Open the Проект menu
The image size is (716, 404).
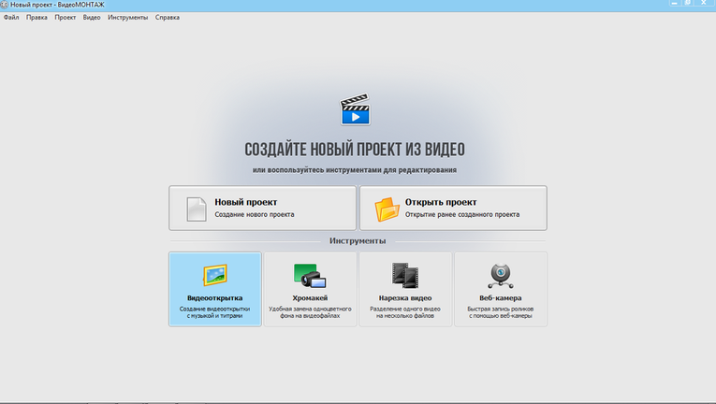tap(66, 18)
